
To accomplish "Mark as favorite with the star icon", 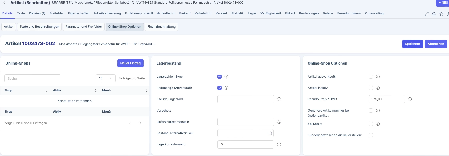I will coord(441,14).
